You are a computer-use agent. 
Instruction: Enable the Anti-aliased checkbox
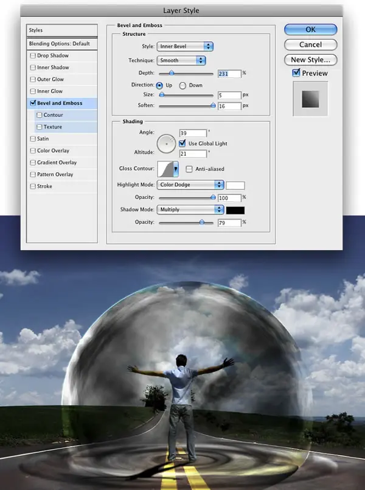coord(190,169)
